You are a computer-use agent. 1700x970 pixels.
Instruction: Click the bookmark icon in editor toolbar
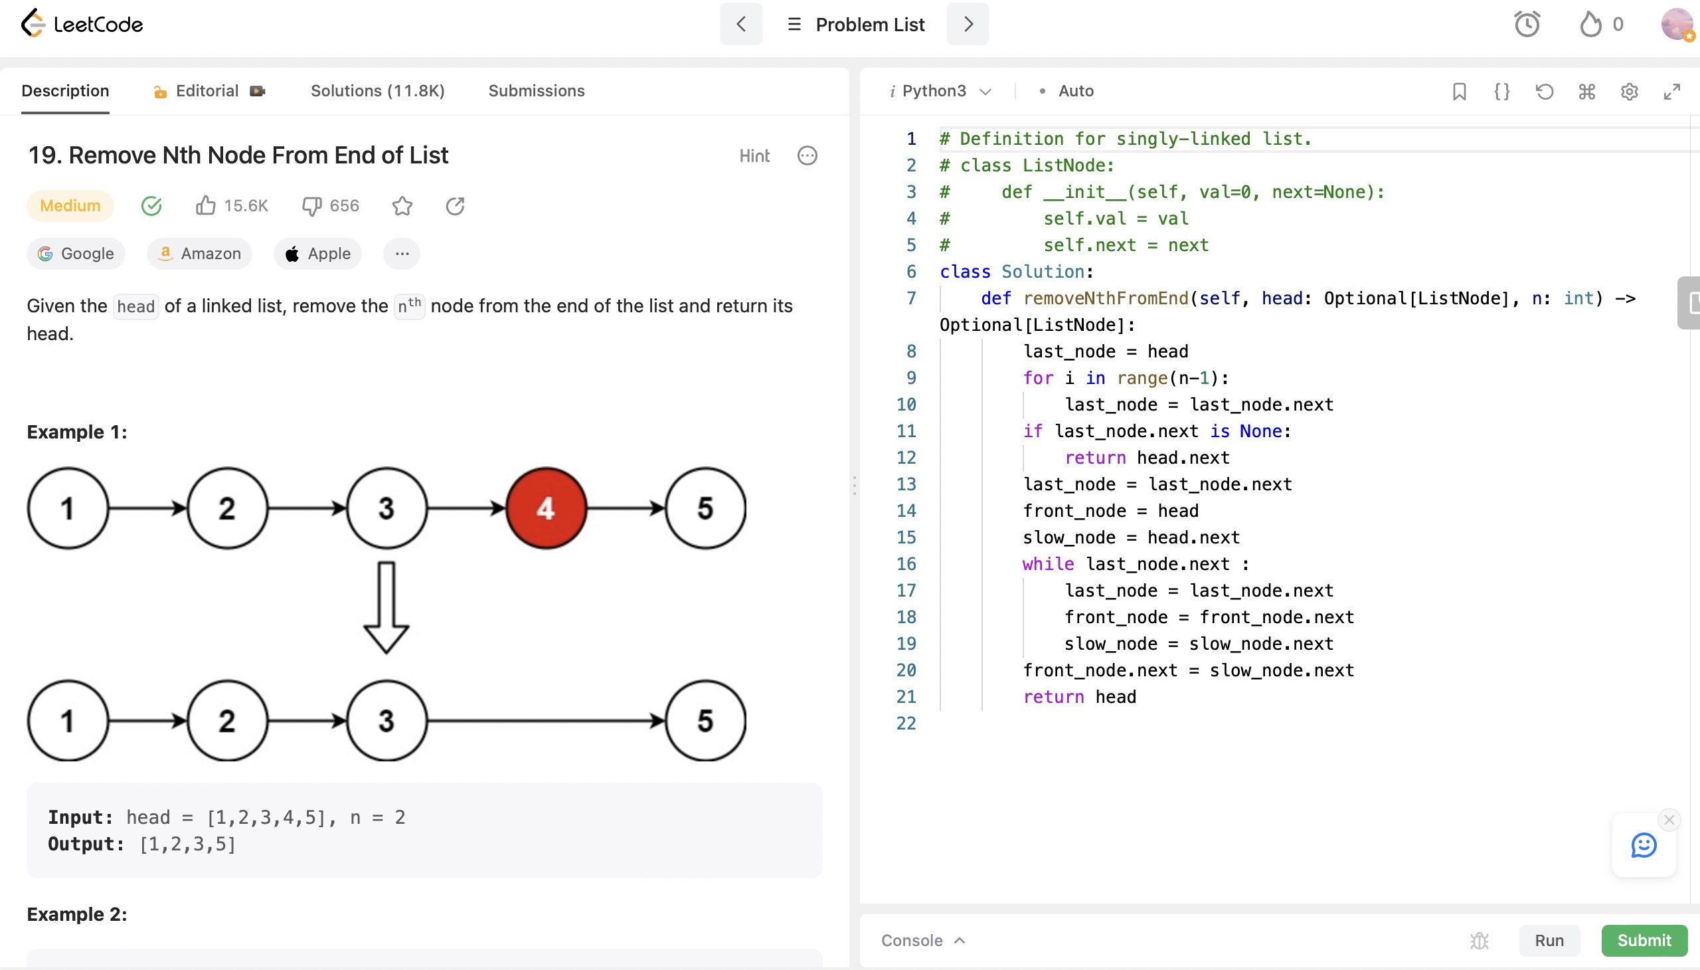coord(1459,91)
